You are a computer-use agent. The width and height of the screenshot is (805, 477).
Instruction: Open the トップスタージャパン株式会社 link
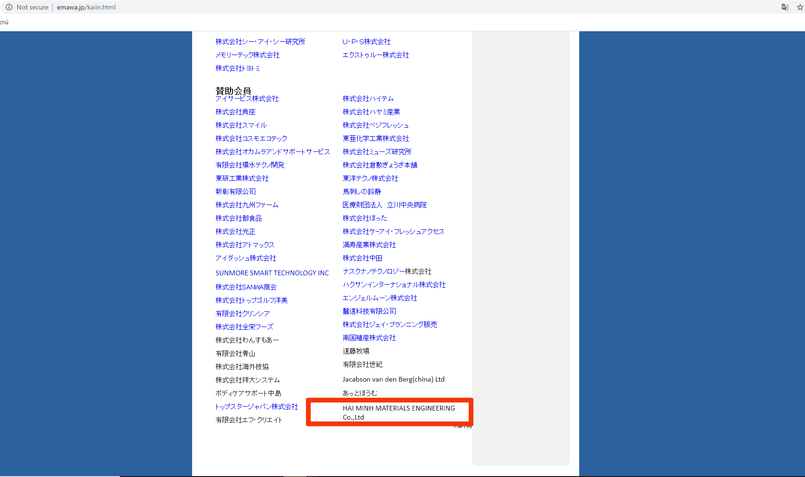tap(256, 407)
